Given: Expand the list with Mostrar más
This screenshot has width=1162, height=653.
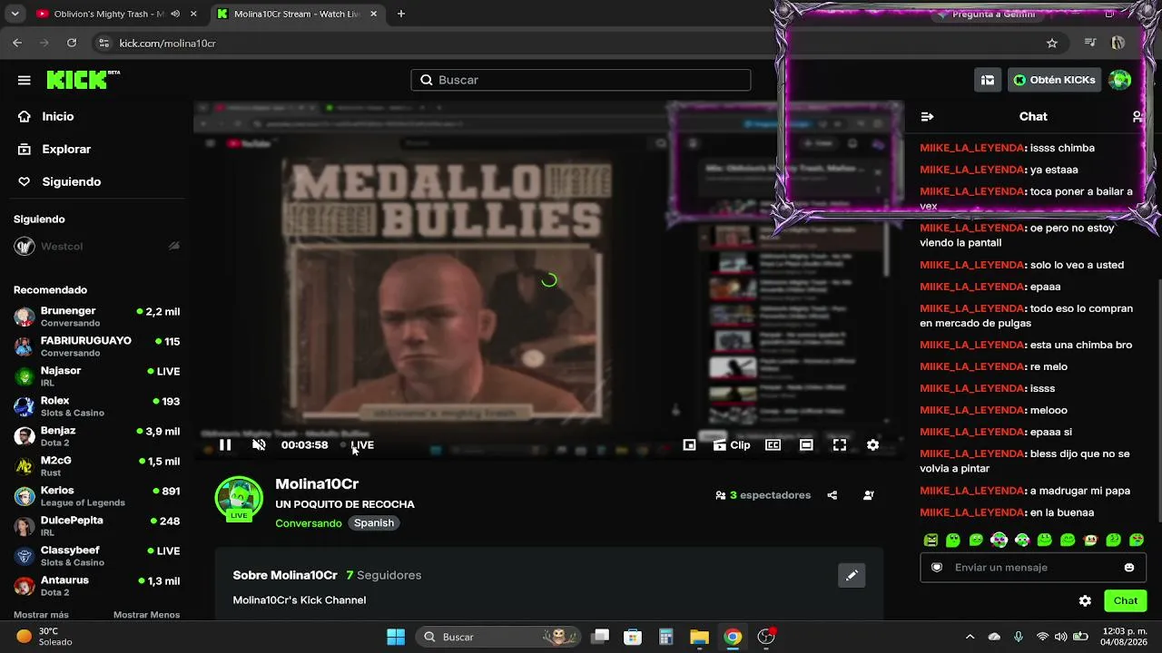Looking at the screenshot, I should (x=41, y=615).
